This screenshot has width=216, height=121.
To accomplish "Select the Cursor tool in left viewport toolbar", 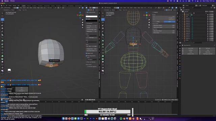I will pyautogui.click(x=2, y=16).
